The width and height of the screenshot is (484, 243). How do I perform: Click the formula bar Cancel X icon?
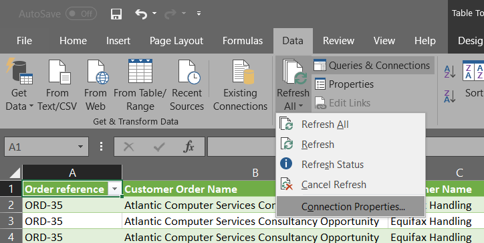coord(129,147)
